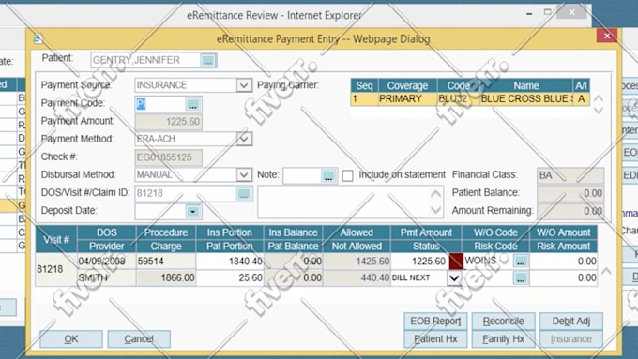Expand the Payment Method dropdown
This screenshot has width=638, height=359.
[x=244, y=139]
